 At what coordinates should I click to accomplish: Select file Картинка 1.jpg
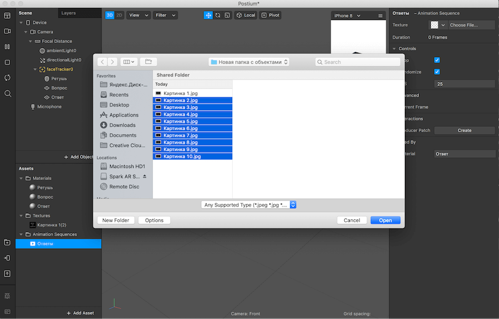[x=192, y=93]
